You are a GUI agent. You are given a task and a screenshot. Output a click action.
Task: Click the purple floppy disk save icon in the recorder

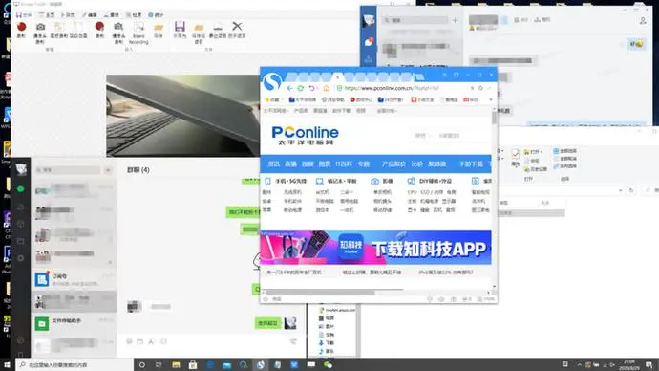[180, 27]
